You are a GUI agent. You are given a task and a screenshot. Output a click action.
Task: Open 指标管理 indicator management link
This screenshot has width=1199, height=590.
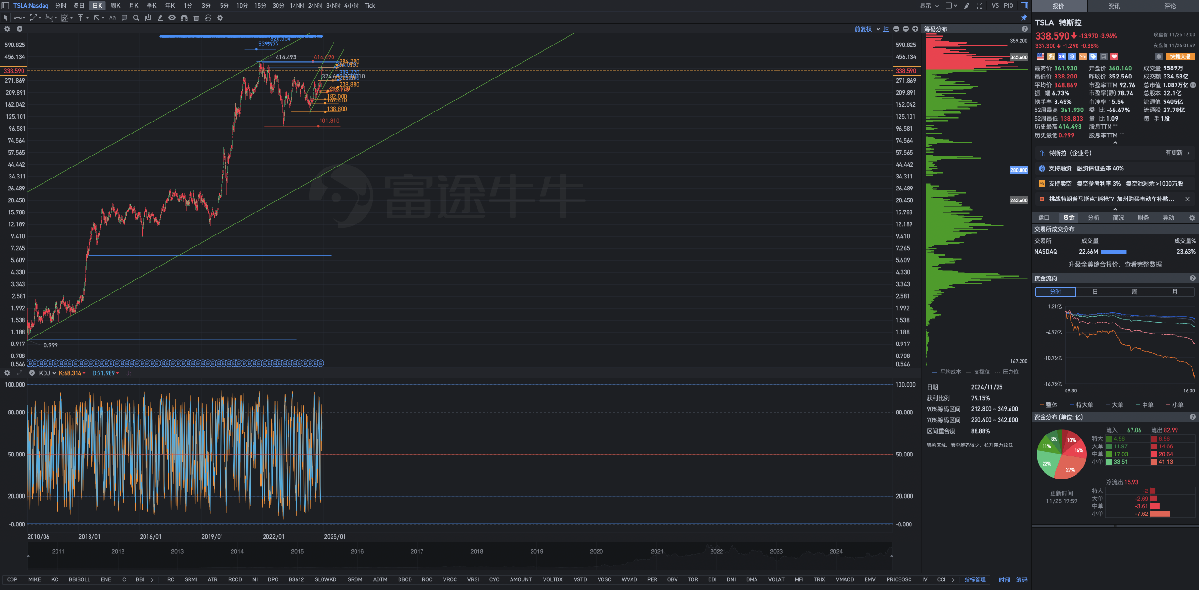975,579
